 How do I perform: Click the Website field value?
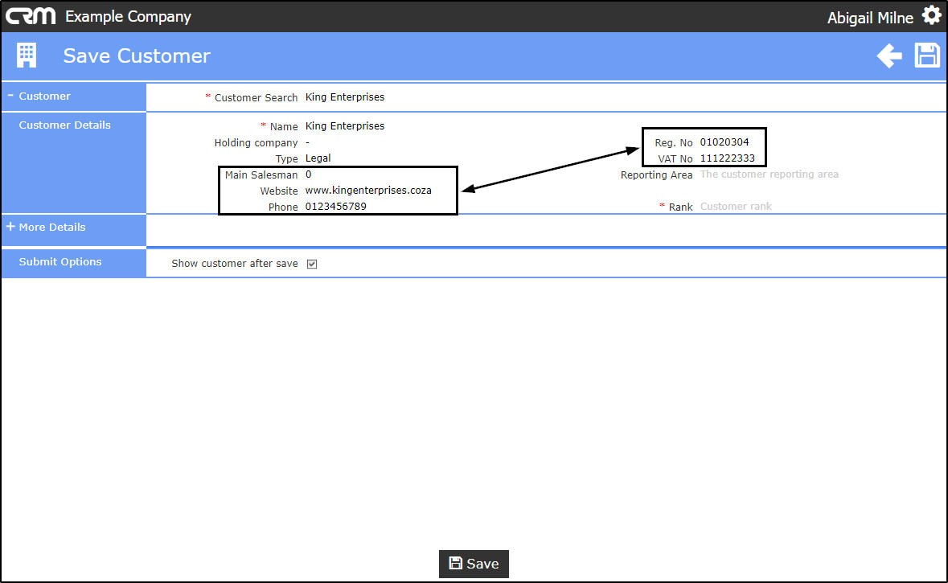368,190
